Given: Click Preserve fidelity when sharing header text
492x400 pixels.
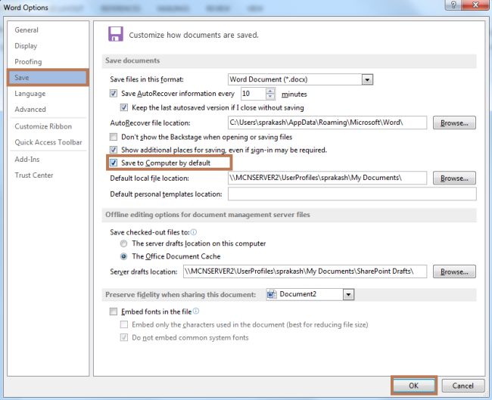Looking at the screenshot, I should 181,295.
